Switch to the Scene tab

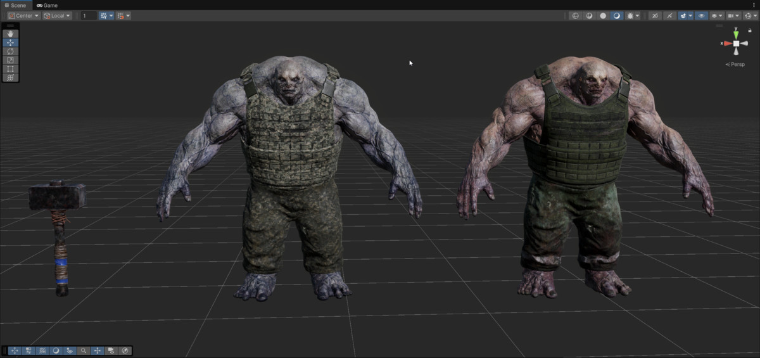click(x=15, y=5)
